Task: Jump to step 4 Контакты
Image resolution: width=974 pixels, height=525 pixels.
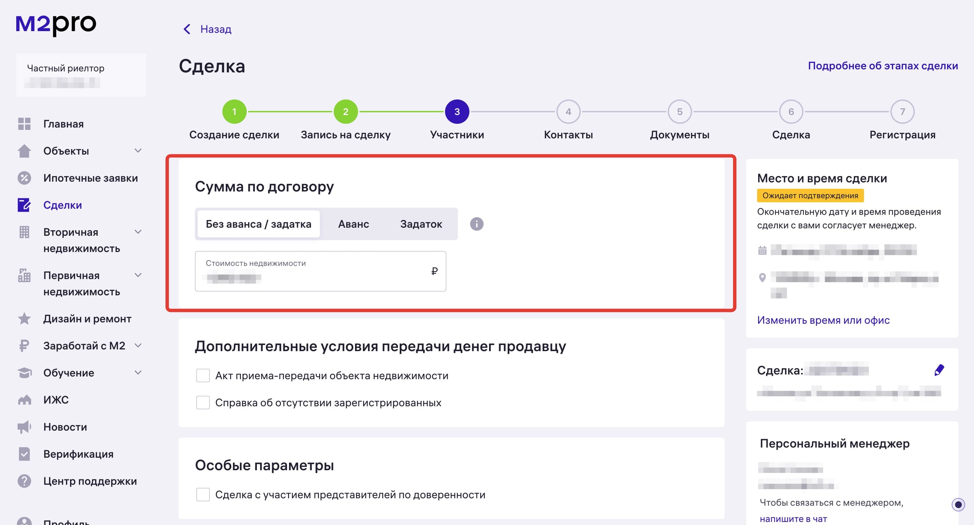Action: [568, 112]
